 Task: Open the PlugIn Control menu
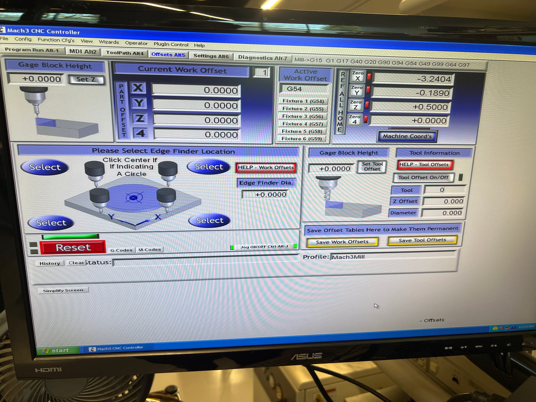point(171,44)
